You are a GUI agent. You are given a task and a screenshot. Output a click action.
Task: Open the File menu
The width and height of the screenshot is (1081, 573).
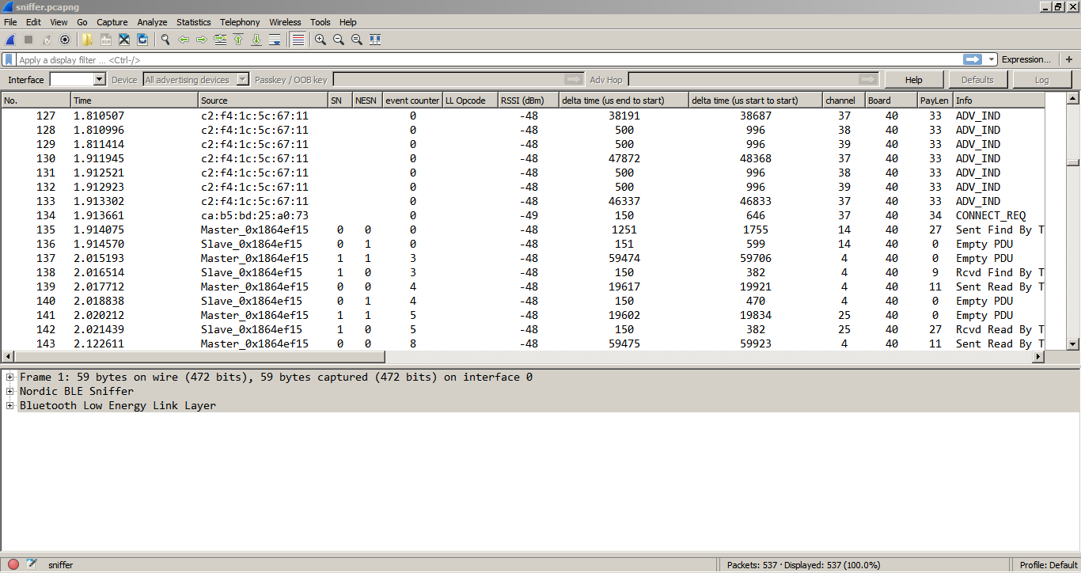[10, 22]
